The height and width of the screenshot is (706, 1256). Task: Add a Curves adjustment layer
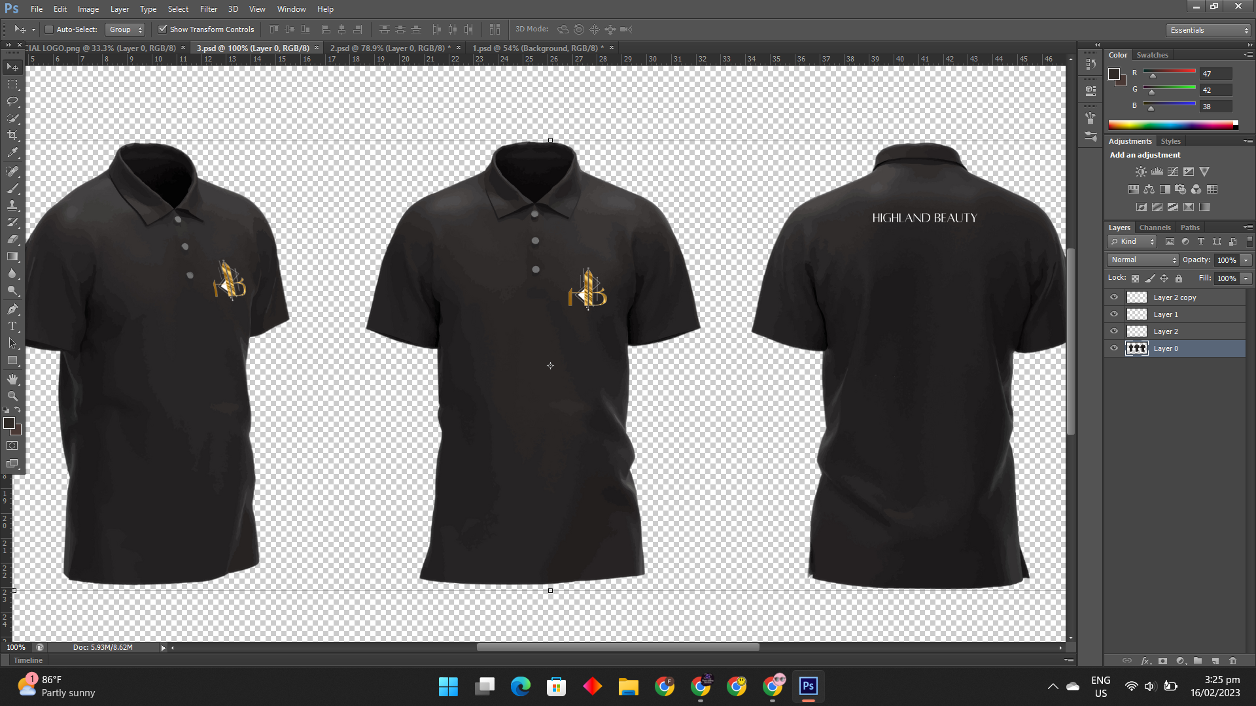point(1172,171)
